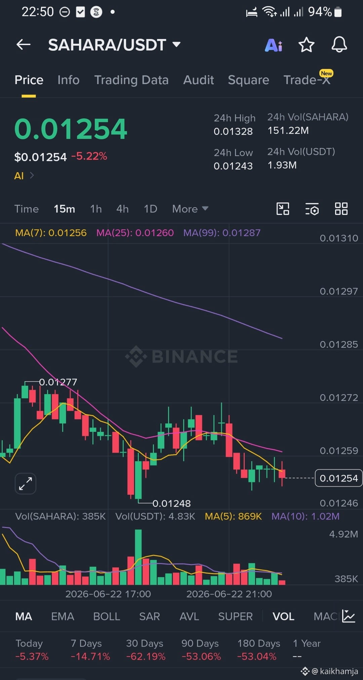Tap the 24h Low 0.01243 value

pos(233,166)
